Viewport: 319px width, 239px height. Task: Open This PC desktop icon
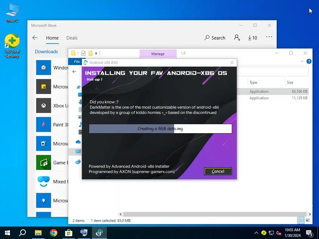tap(12, 13)
